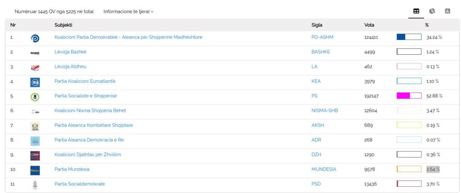Click the Lëvizja Bashkë party logo
The width and height of the screenshot is (461, 193).
35,53
